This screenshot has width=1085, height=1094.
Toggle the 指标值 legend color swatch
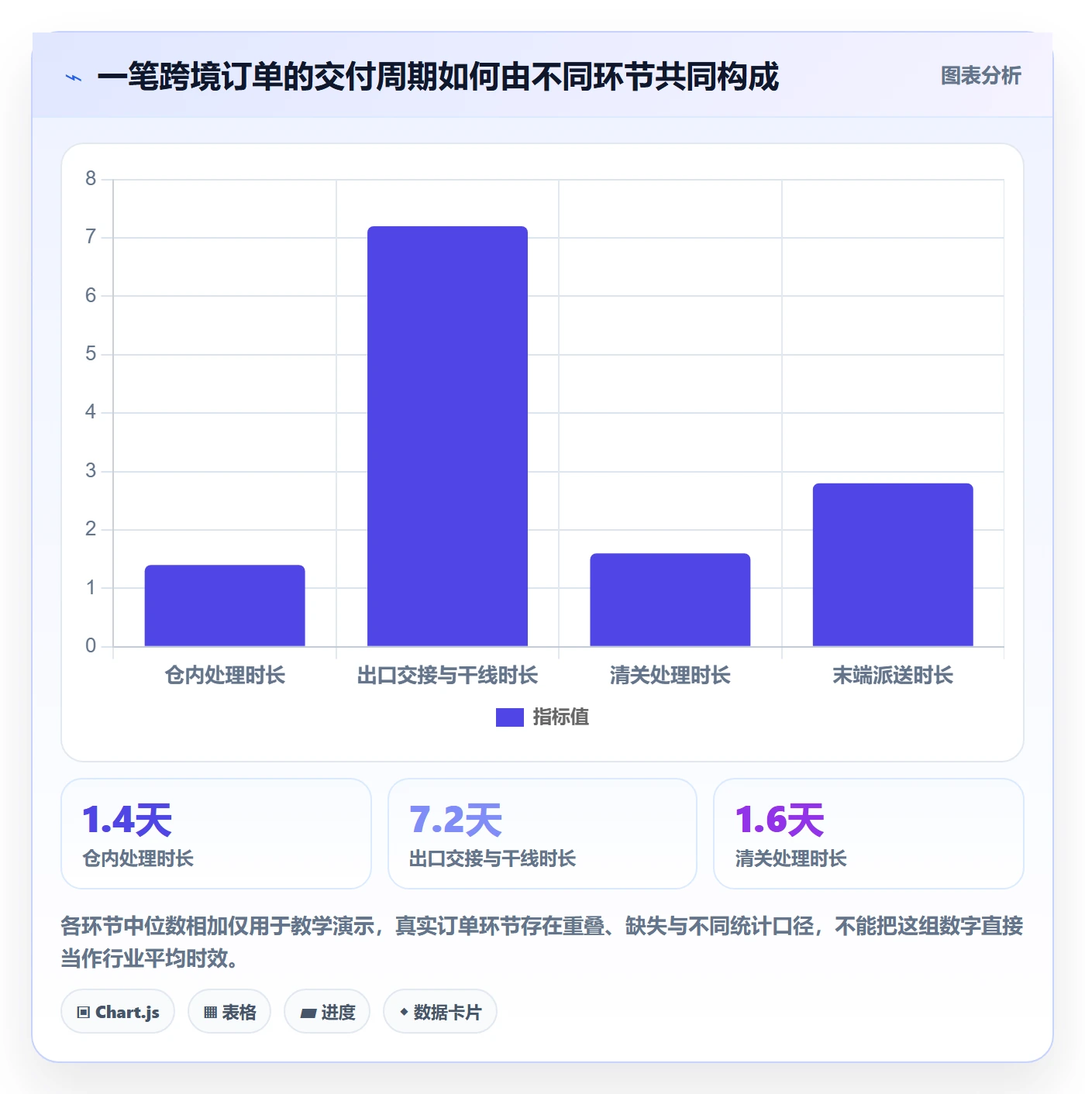click(x=509, y=717)
